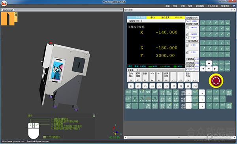Hit the red emergency stop button
The width and height of the screenshot is (237, 144).
click(216, 81)
